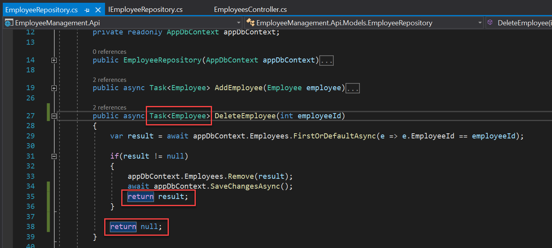This screenshot has width=552, height=248.
Task: Collapse the DeleteEmployee method region
Action: point(54,116)
